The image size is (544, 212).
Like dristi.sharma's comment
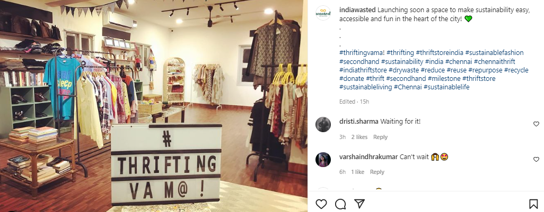point(536,124)
